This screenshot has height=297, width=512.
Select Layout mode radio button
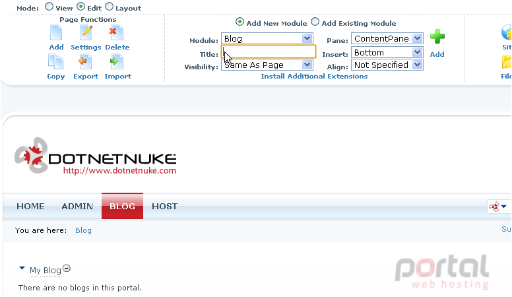[x=109, y=7]
